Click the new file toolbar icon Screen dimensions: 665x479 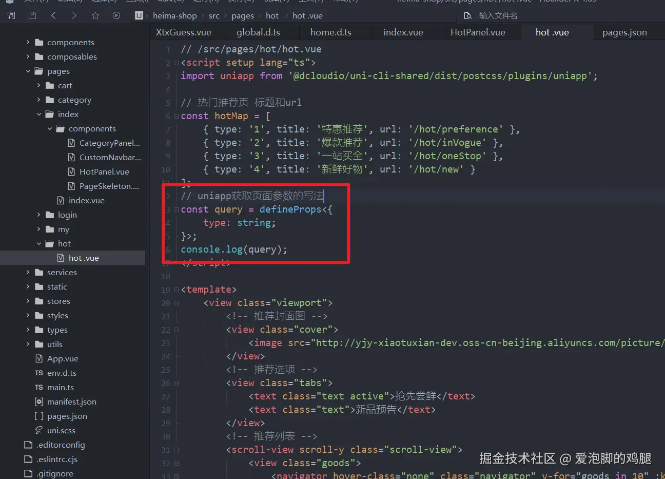[x=11, y=15]
